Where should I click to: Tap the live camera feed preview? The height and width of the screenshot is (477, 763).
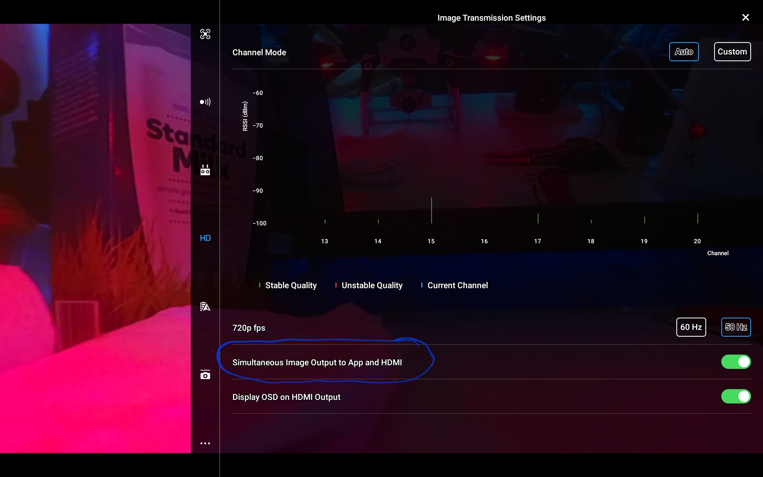point(95,238)
